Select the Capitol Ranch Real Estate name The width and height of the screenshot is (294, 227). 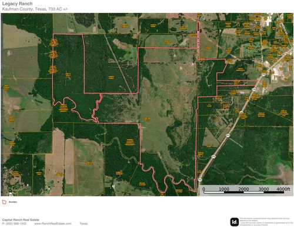click(21, 220)
